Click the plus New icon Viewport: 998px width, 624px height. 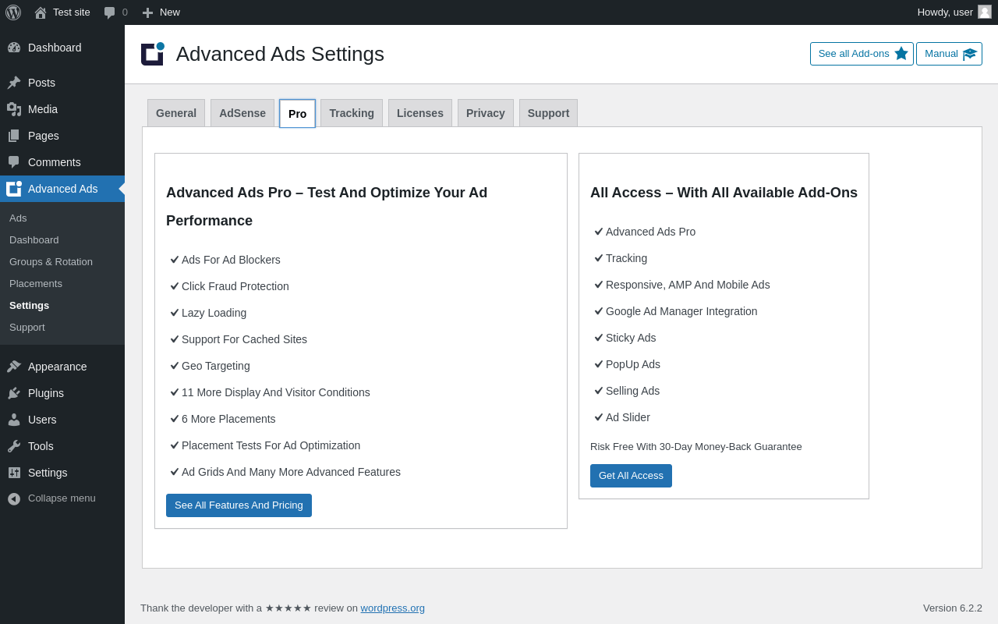click(x=147, y=12)
